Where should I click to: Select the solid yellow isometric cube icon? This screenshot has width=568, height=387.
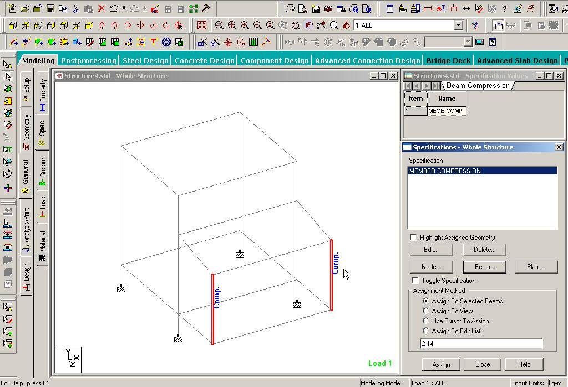(89, 25)
